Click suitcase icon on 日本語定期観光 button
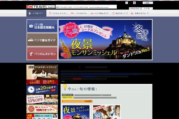Image resolution: width=179 pixels, height=119 pixels. pos(31,26)
